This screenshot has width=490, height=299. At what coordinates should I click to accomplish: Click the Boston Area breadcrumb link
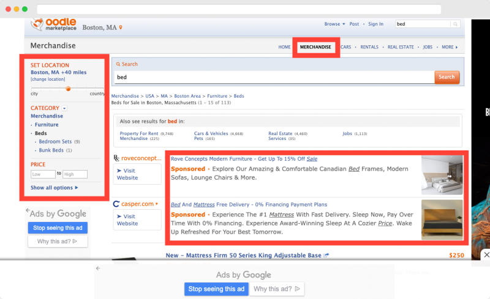(187, 96)
